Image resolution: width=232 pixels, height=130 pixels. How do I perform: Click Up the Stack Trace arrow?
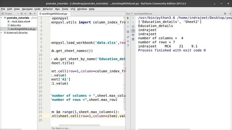coord(133,18)
